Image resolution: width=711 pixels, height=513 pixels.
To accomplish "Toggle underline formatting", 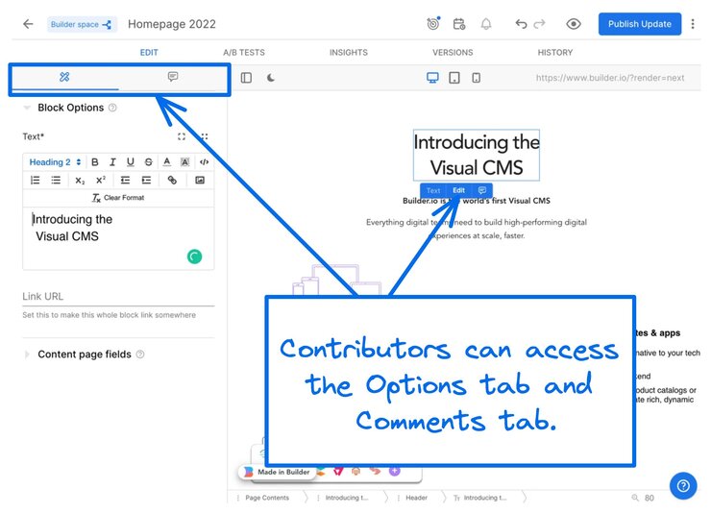I will [x=131, y=162].
